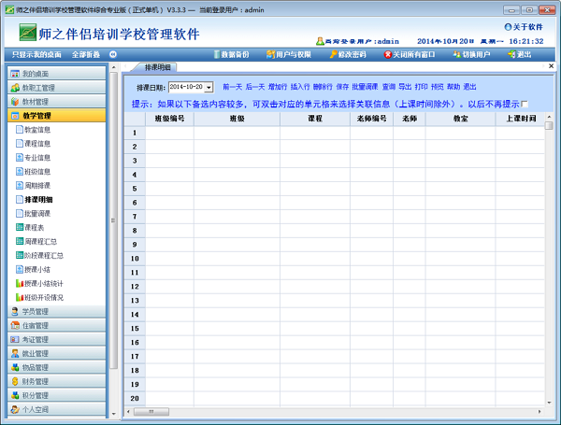Open the 数据备份 data backup tool
Viewport: 561px width, 425px height.
tap(231, 54)
